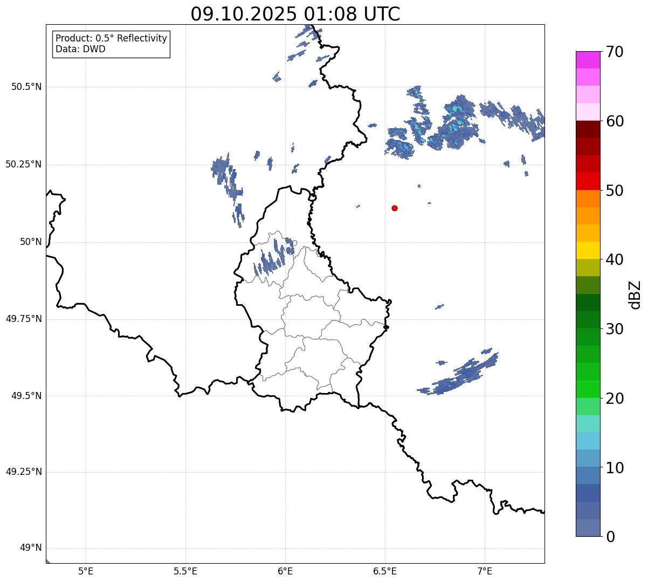Click the red station marker dot
Viewport: 648px width, 582px height.
395,208
